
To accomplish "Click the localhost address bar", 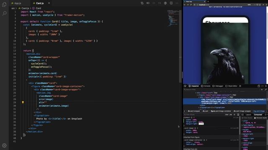I will point(222,5).
